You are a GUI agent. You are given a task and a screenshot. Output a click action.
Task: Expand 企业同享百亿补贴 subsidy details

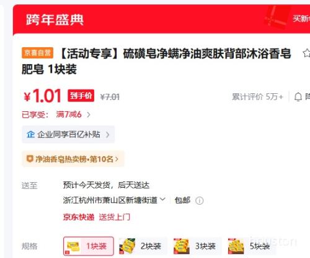coord(68,134)
